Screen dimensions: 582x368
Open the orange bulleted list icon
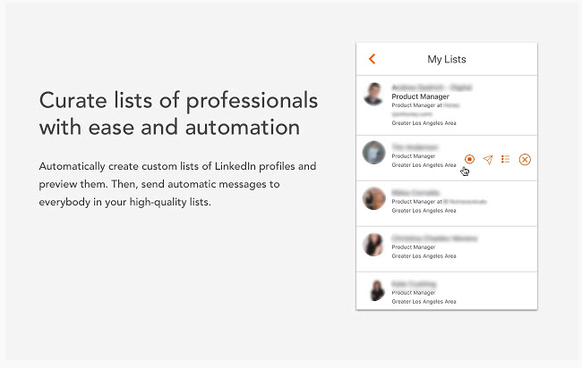(505, 159)
